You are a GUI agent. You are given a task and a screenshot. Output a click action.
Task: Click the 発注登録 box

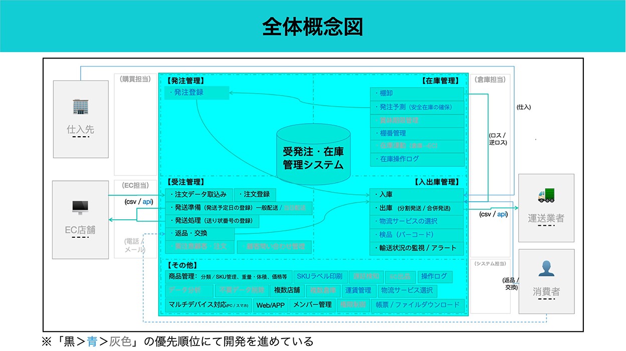coord(196,93)
